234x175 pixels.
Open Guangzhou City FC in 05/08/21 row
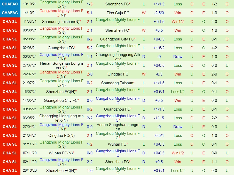point(118,39)
